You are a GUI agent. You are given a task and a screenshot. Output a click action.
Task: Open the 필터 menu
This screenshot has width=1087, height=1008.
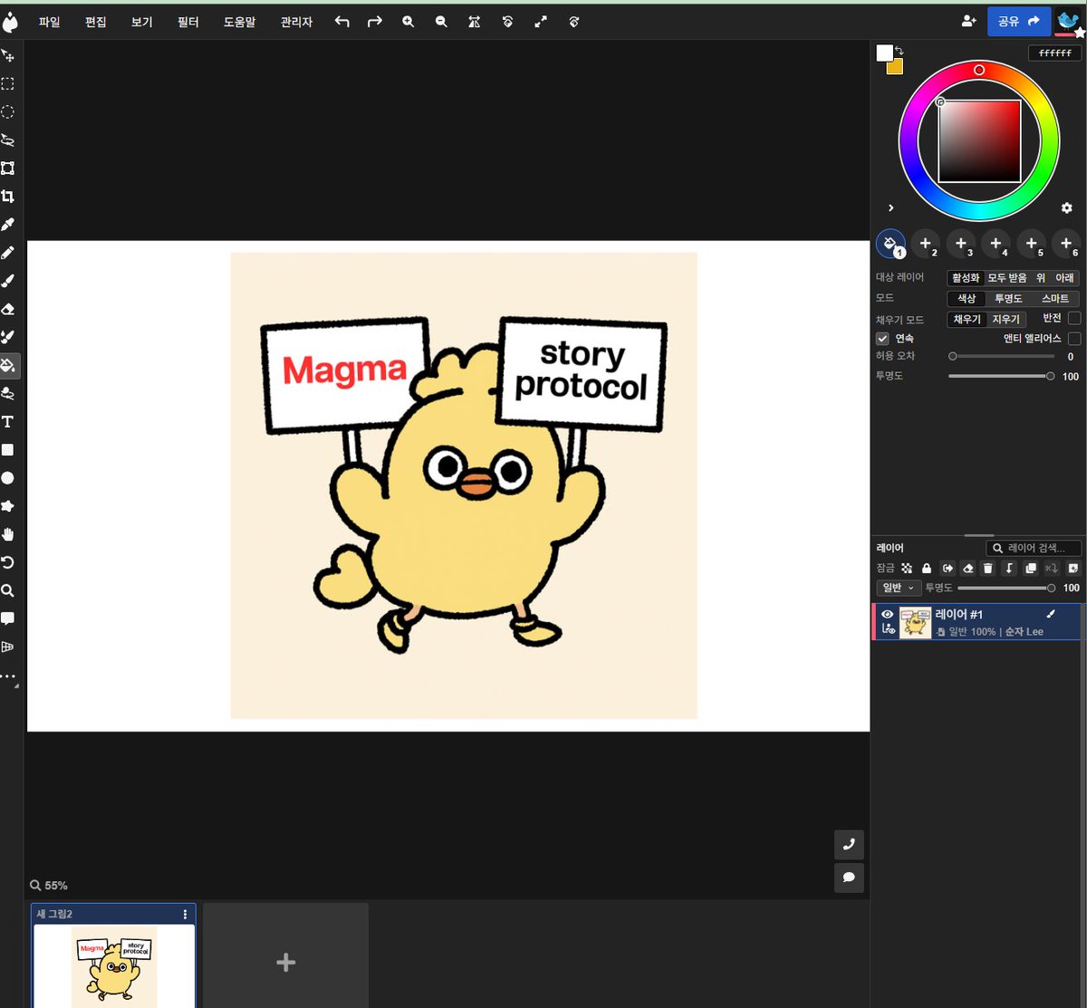pyautogui.click(x=188, y=22)
